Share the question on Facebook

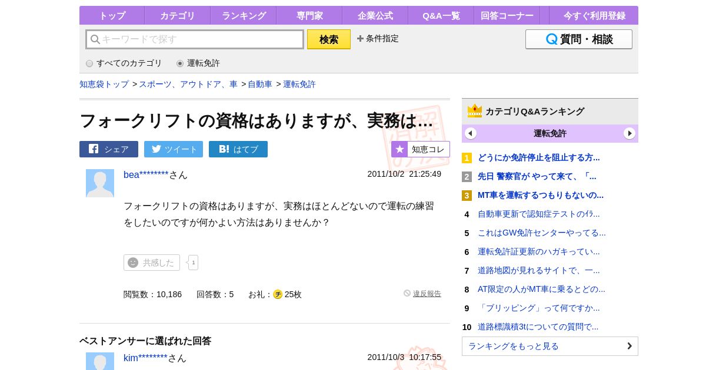109,149
